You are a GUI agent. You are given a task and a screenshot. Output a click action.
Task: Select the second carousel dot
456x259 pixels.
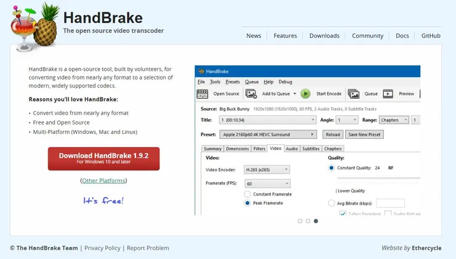pyautogui.click(x=308, y=221)
